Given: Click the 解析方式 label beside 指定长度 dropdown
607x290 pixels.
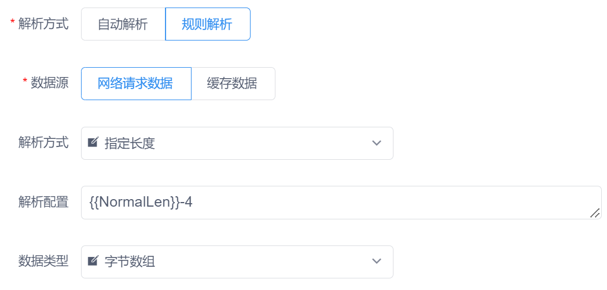Looking at the screenshot, I should point(43,143).
